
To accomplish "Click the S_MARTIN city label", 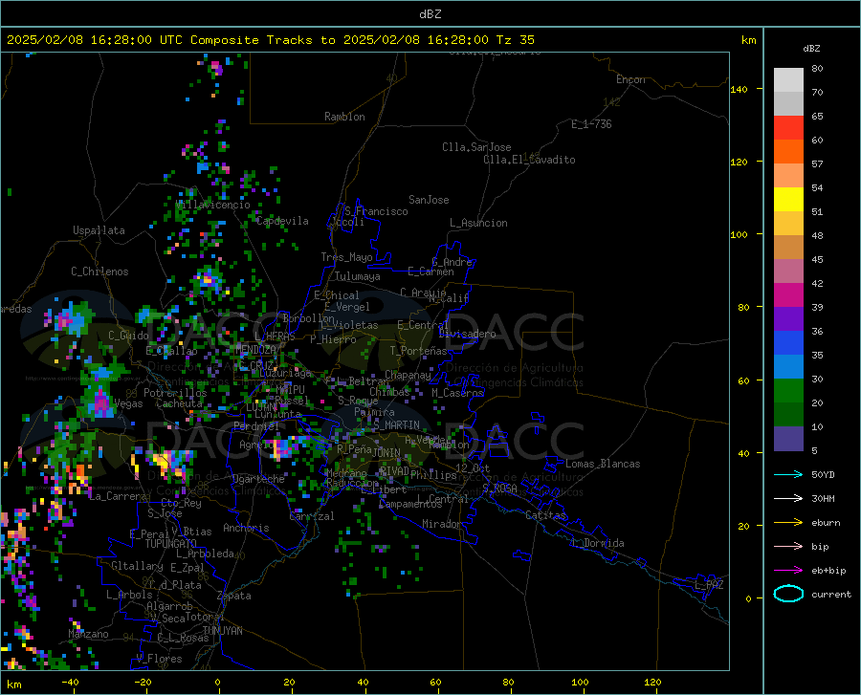I will [396, 425].
